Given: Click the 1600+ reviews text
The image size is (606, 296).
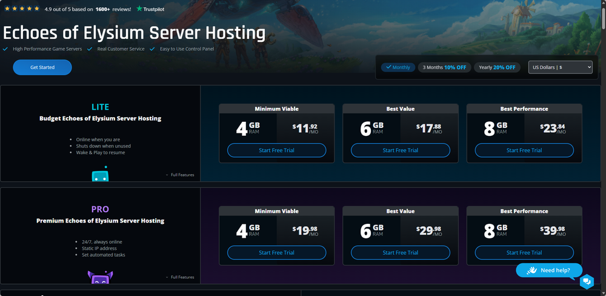Looking at the screenshot, I should (113, 8).
